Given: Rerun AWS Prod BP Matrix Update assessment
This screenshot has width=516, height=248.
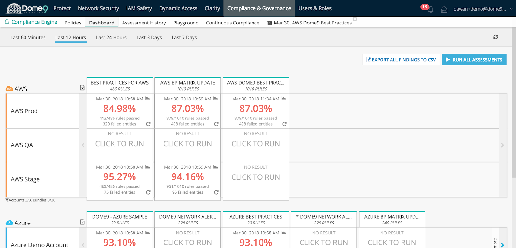Looking at the screenshot, I should (x=216, y=124).
